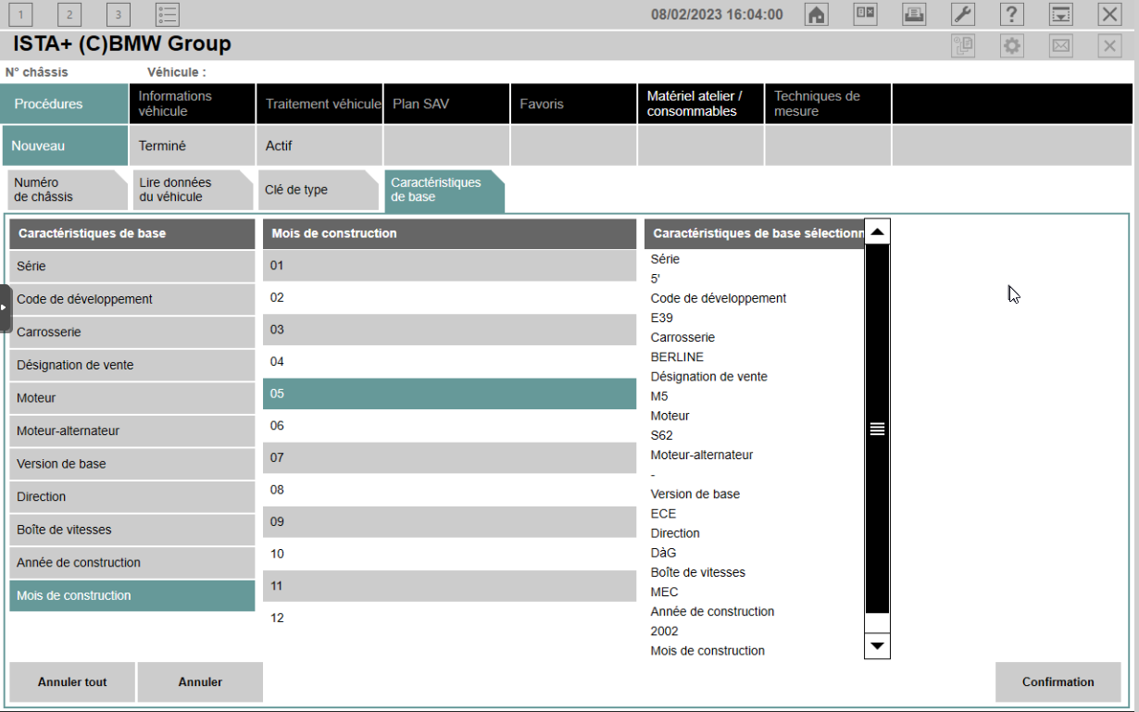
Task: Select month 08 in the list
Action: point(449,490)
